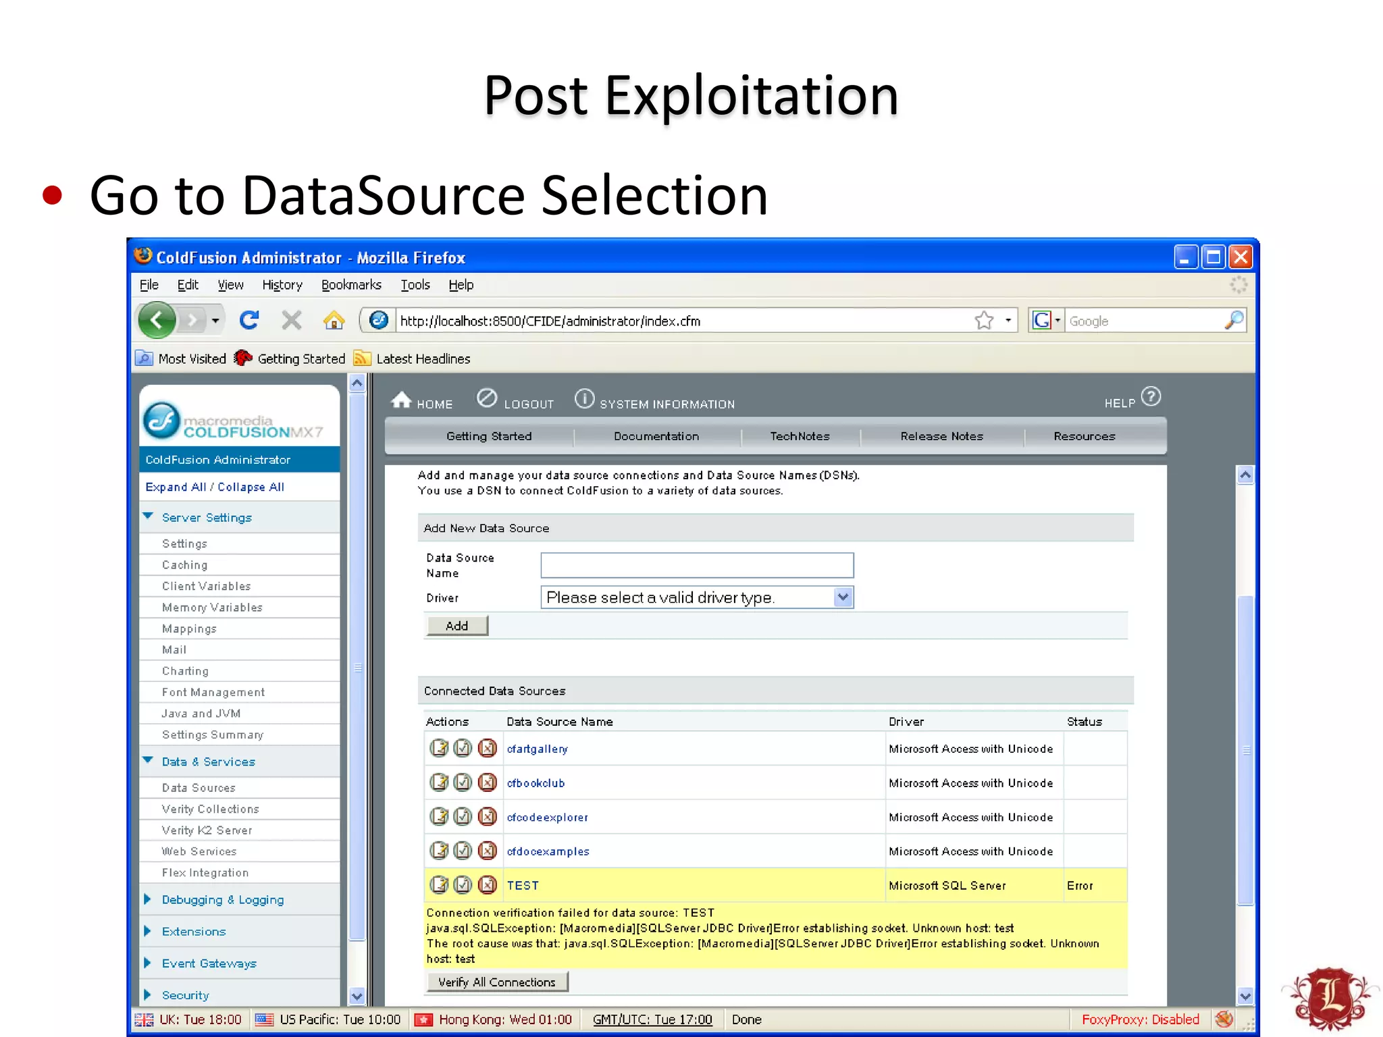Open the History menu
The height and width of the screenshot is (1037, 1383).
(x=282, y=285)
